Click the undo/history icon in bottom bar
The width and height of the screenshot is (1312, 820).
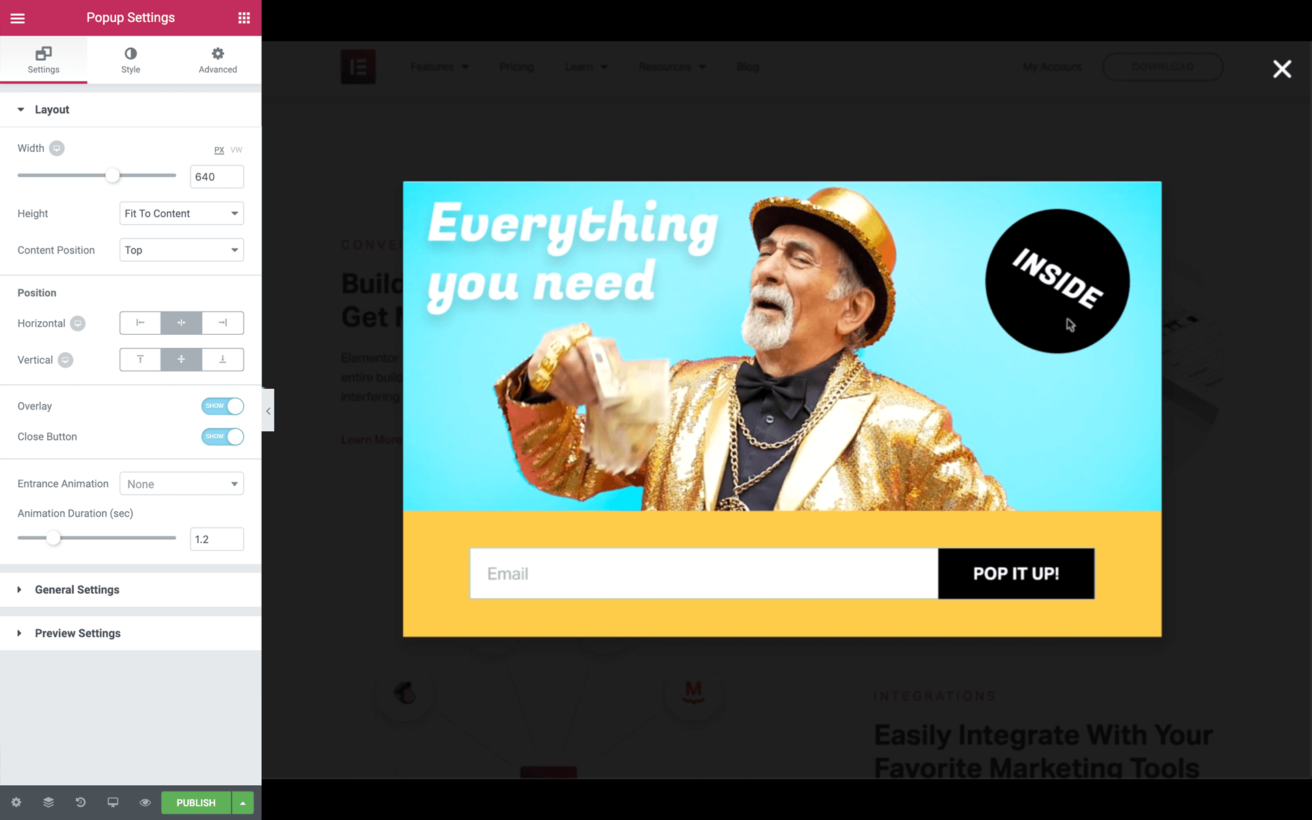point(80,802)
